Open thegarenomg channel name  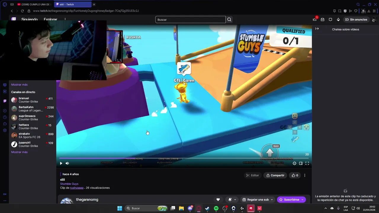[87, 200]
